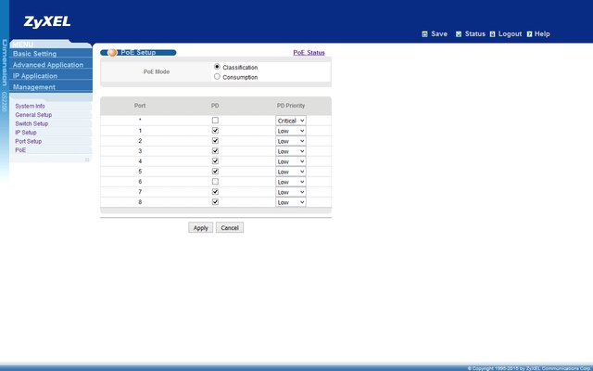The width and height of the screenshot is (593, 371).
Task: Click the orange PoE Setup bullet icon
Action: (x=112, y=53)
